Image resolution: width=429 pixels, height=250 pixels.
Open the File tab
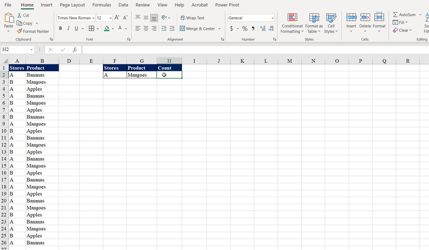click(x=8, y=5)
